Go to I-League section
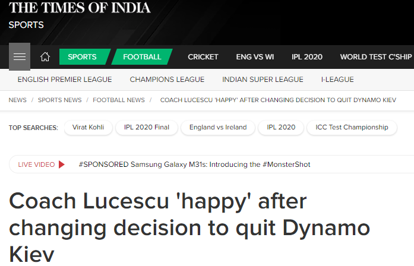The width and height of the screenshot is (414, 266). click(337, 80)
